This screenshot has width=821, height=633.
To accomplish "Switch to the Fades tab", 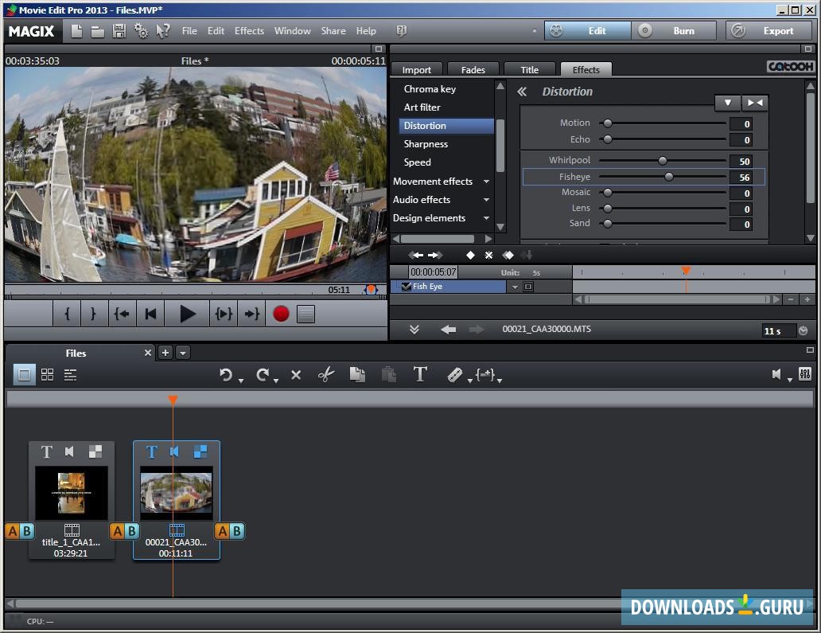I will 473,69.
